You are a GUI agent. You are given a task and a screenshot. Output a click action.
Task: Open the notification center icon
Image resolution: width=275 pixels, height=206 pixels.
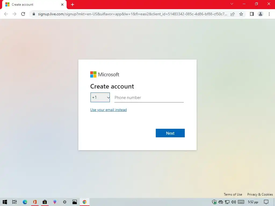point(266,202)
